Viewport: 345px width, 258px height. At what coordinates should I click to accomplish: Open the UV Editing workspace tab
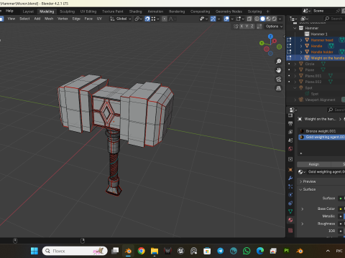(x=88, y=11)
